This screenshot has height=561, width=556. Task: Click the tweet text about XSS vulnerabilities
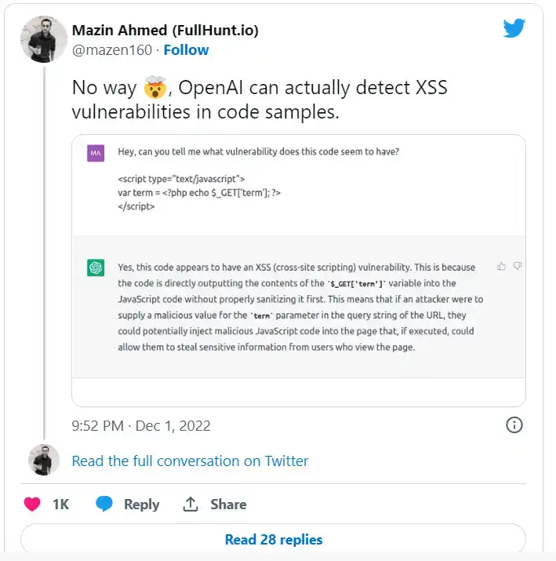[259, 99]
